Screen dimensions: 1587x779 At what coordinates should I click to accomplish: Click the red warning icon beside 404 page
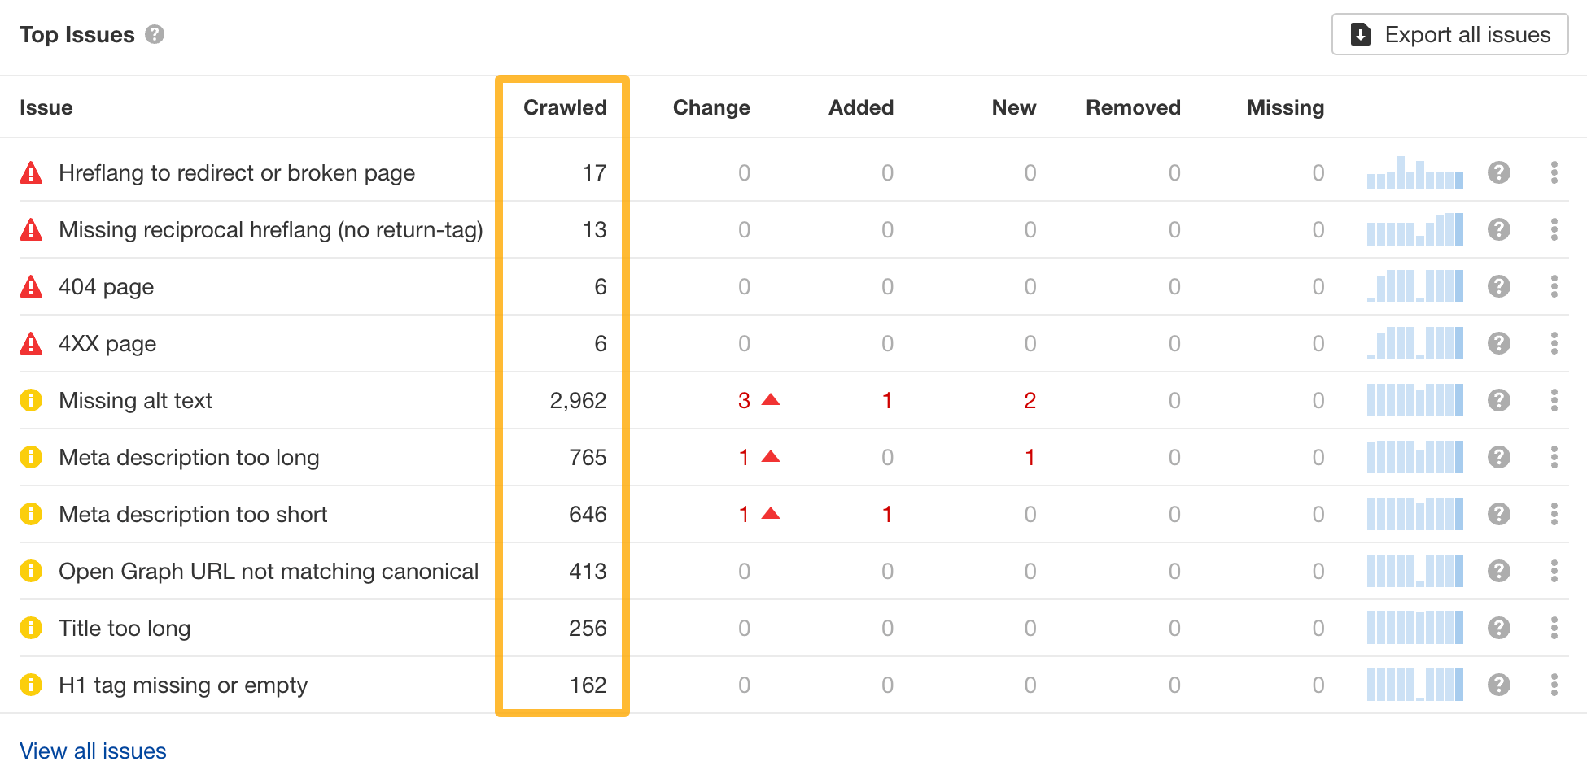[31, 286]
